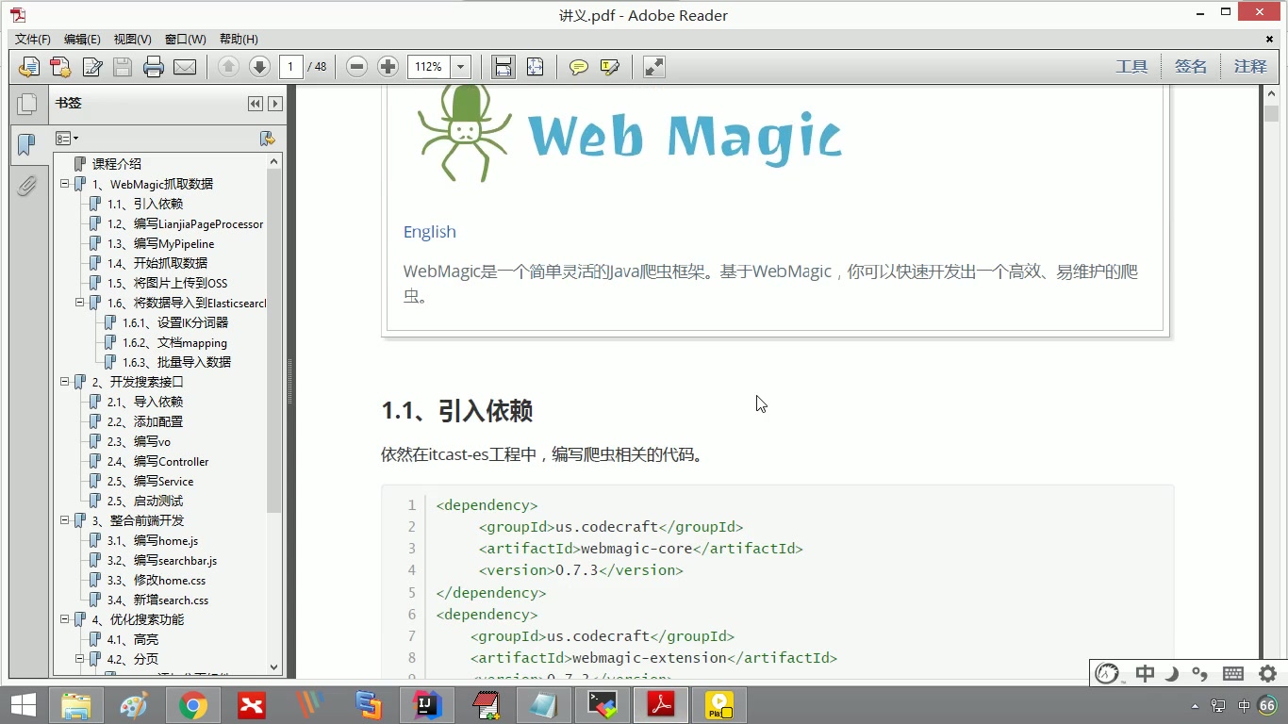Switch to read mode expand icon
This screenshot has height=724, width=1288.
(x=654, y=67)
